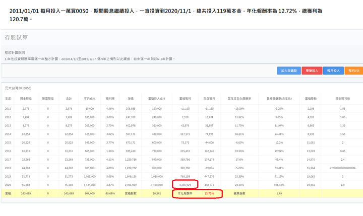
Task: Click the 2.9000000000000004 dividend cell
Action: click(343, 168)
